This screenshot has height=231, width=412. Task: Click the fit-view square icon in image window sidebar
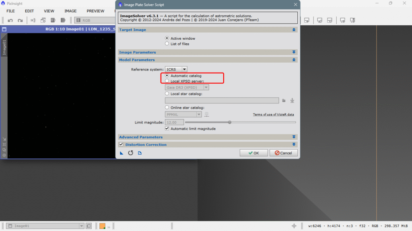[x=4, y=144]
